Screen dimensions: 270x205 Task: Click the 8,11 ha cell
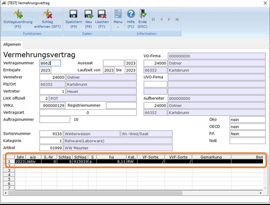click(111, 161)
